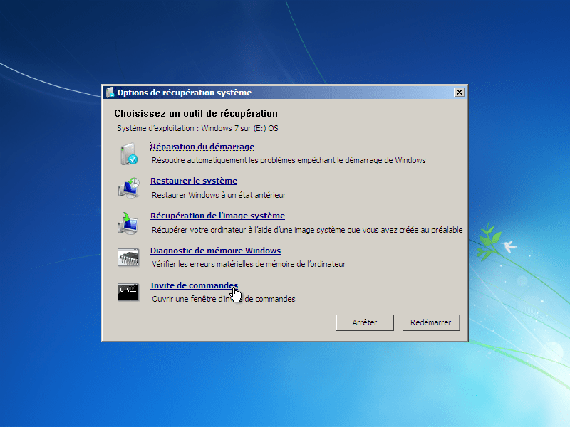570x427 pixels.
Task: Click the system restore clock-and-monitor icon
Action: [x=128, y=188]
